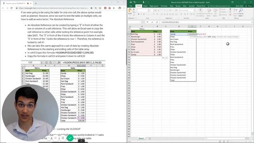Expand the recording toolbar chevron
254x143 pixels.
[81, 141]
